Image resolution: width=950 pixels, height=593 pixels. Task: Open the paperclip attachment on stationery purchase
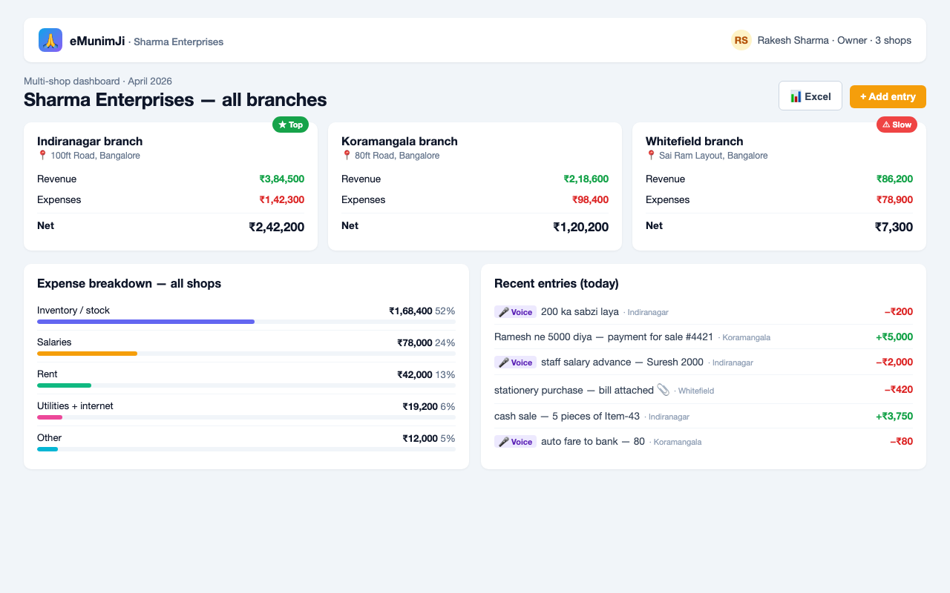click(x=664, y=390)
